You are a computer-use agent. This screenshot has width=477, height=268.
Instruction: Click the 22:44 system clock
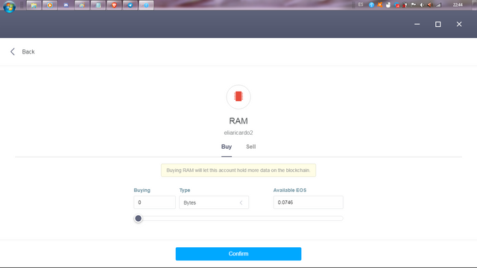coord(458,5)
